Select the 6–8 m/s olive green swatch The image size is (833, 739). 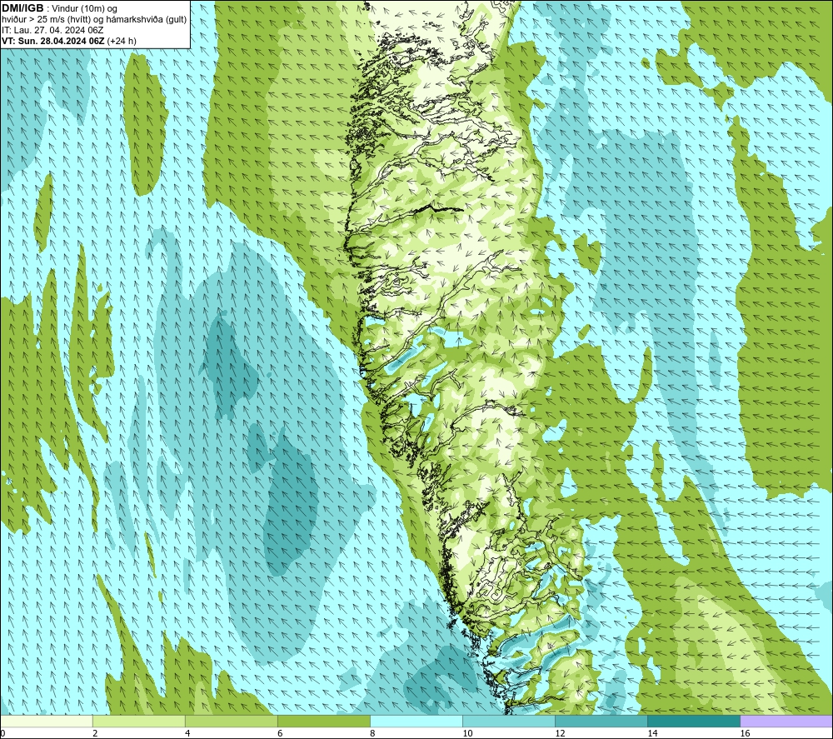point(324,721)
